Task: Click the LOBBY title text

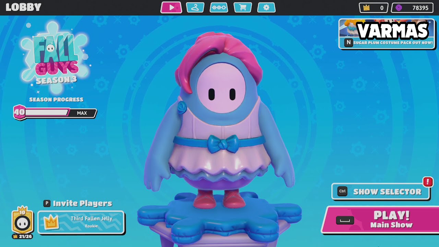Action: 23,7
